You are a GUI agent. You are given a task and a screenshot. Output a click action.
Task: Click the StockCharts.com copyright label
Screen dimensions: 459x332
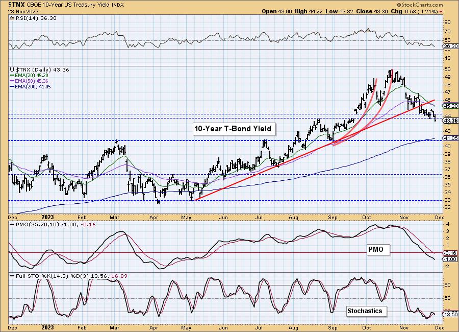(x=420, y=5)
